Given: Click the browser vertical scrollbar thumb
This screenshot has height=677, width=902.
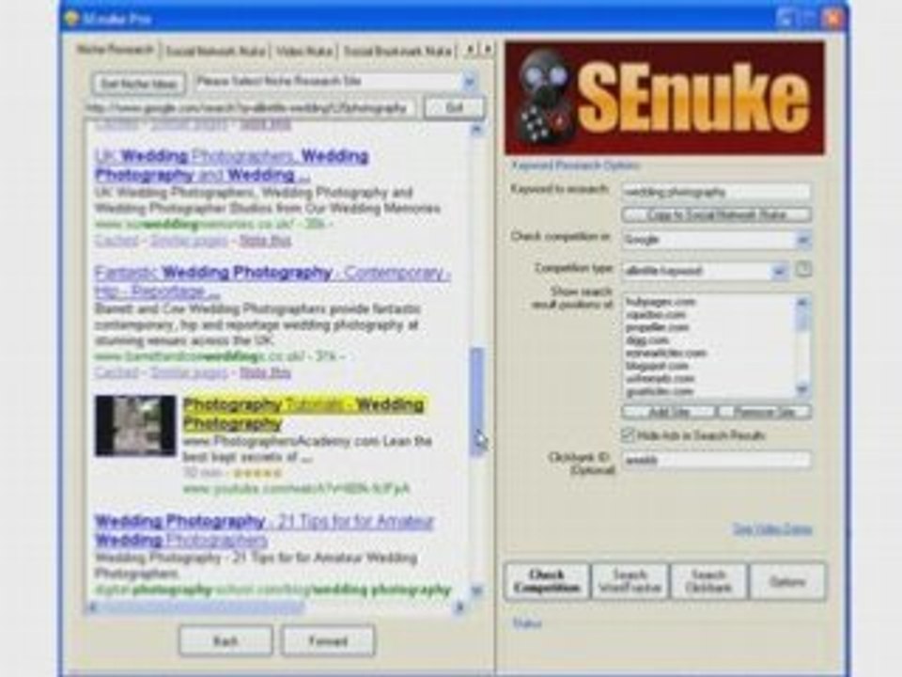Looking at the screenshot, I should pyautogui.click(x=477, y=401).
